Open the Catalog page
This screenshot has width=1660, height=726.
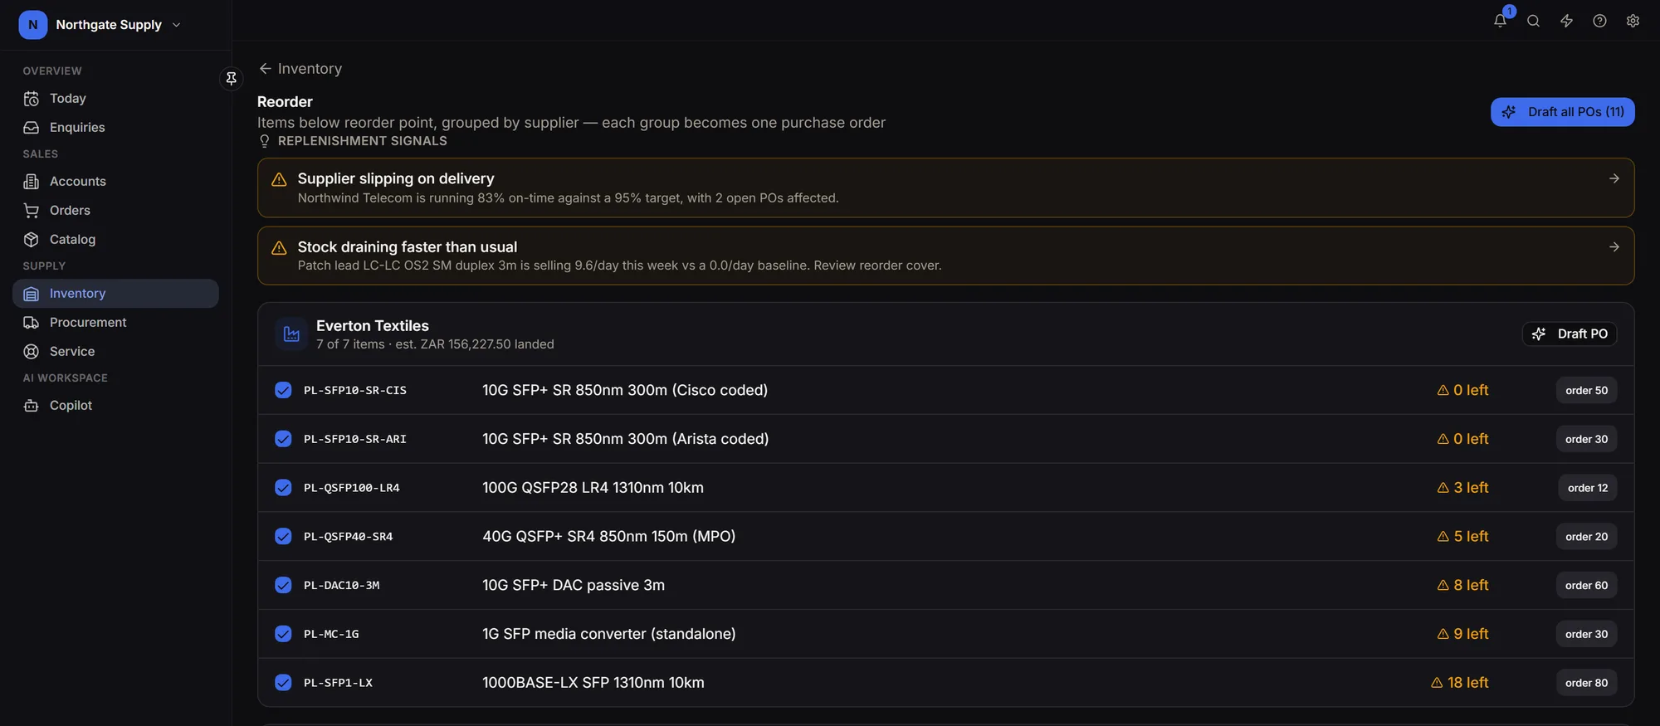[115, 240]
